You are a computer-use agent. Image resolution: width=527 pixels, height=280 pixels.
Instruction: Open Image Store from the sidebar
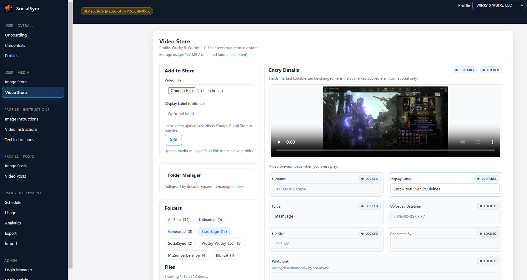pyautogui.click(x=16, y=82)
